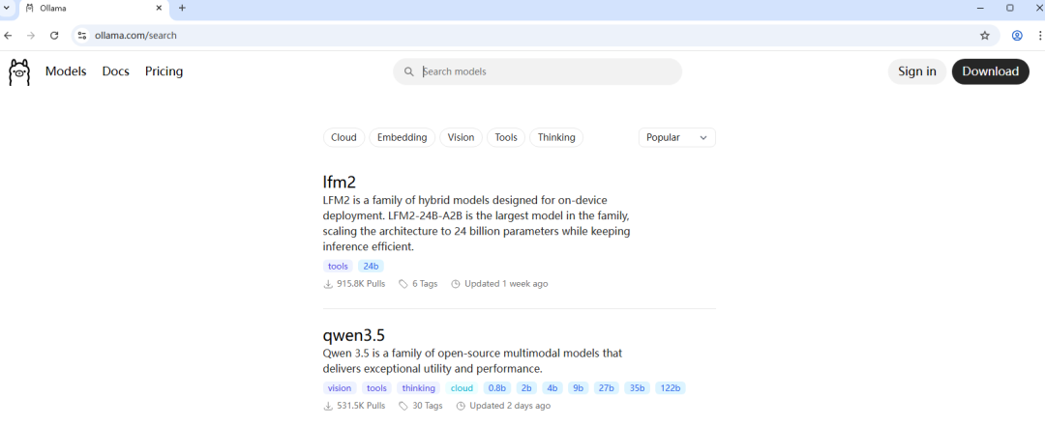Click the 27b size tag
Image resolution: width=1045 pixels, height=426 pixels.
pyautogui.click(x=607, y=388)
